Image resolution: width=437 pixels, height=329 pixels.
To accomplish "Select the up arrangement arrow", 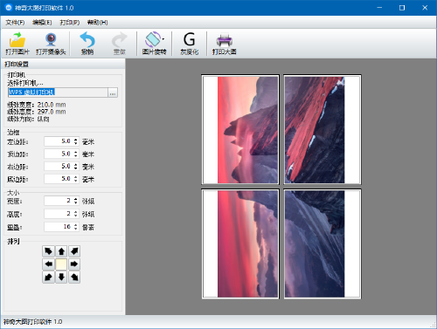I will [x=61, y=251].
